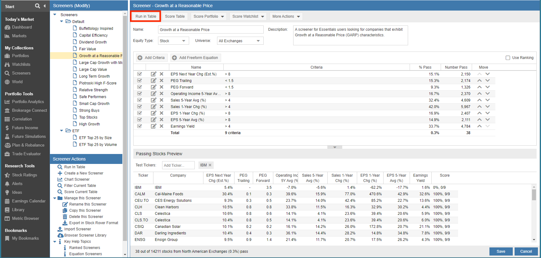Image resolution: width=541 pixels, height=258 pixels.
Task: Delete the PEG Trailing criteria with the X icon
Action: [x=161, y=80]
